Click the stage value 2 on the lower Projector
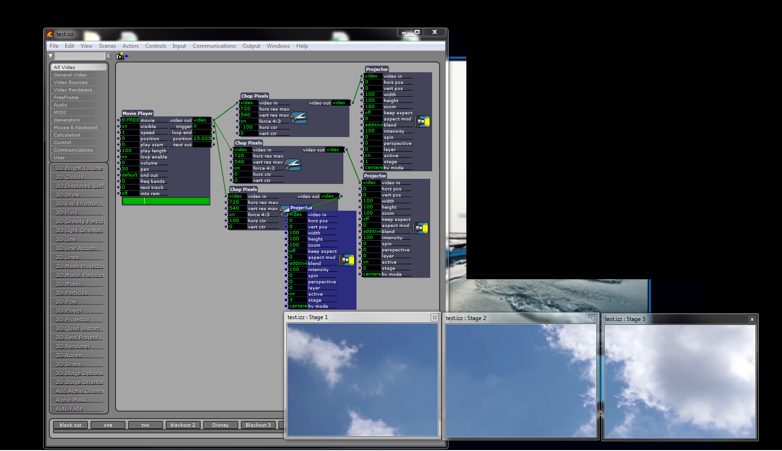 (x=372, y=268)
